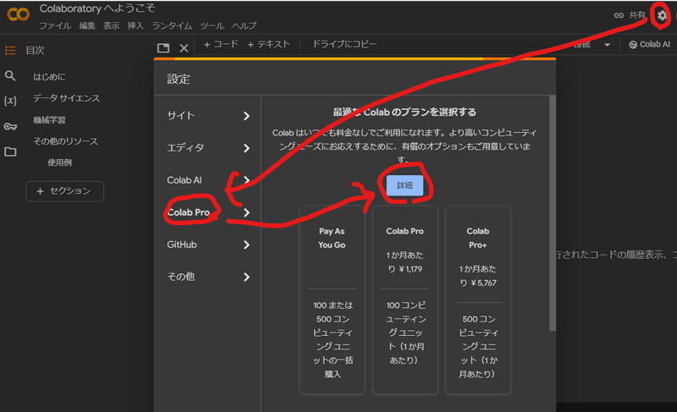Open the ランタイム menu
677x412 pixels.
[172, 26]
